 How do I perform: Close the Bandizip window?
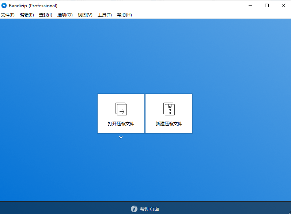coord(283,5)
